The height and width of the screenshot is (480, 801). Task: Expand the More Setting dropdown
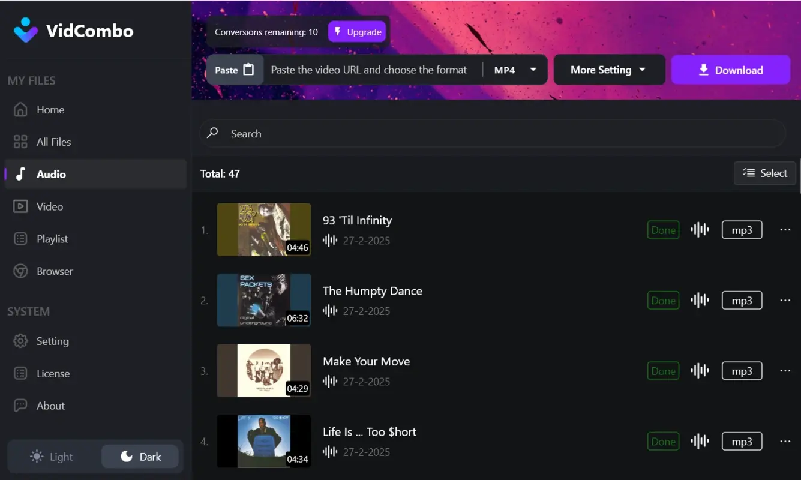[x=609, y=70]
